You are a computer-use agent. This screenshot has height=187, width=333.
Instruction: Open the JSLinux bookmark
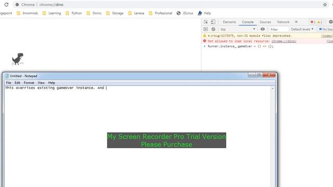point(185,13)
